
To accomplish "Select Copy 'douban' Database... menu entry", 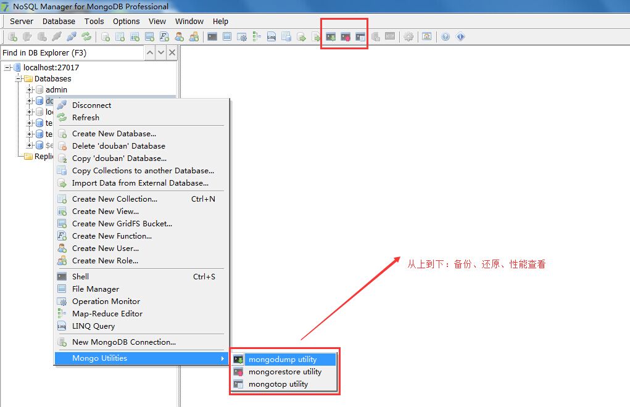I will coord(142,158).
